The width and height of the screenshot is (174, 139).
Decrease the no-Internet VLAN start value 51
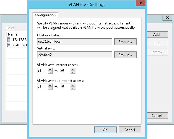coord(50,88)
